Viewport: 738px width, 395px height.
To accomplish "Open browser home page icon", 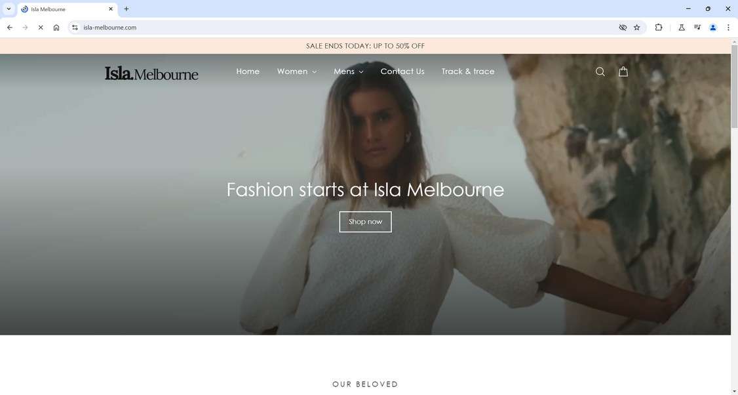I will [56, 28].
